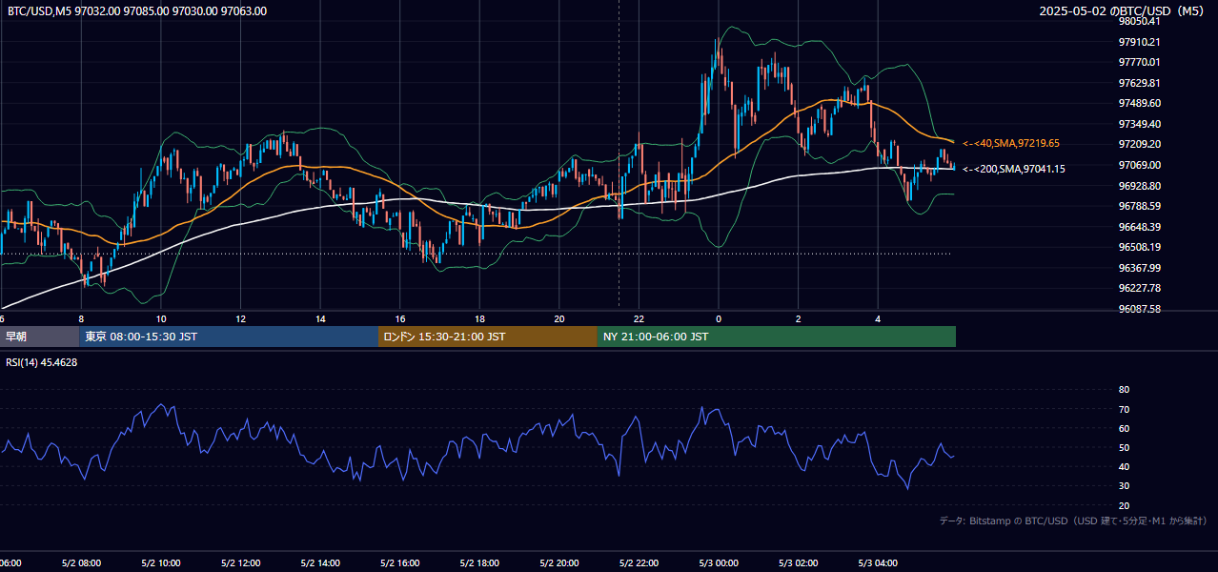Click hour tick 8 under price chart
The width and height of the screenshot is (1218, 572).
[x=81, y=318]
